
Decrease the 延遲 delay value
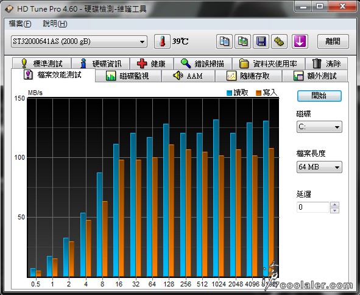[335, 210]
